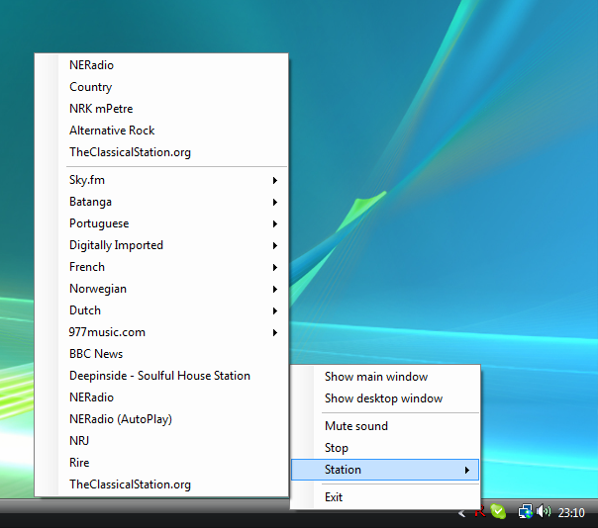Choose Exit from the tray menu

[385, 497]
